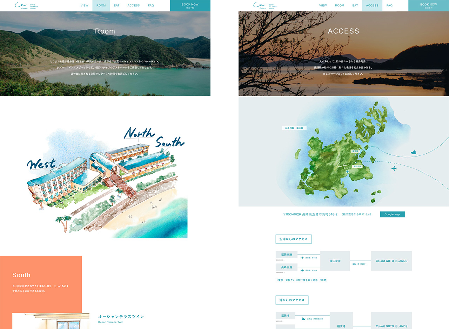The height and width of the screenshot is (329, 449).
Task: Open the オーシャンテラスツイン room title
Action: [121, 316]
